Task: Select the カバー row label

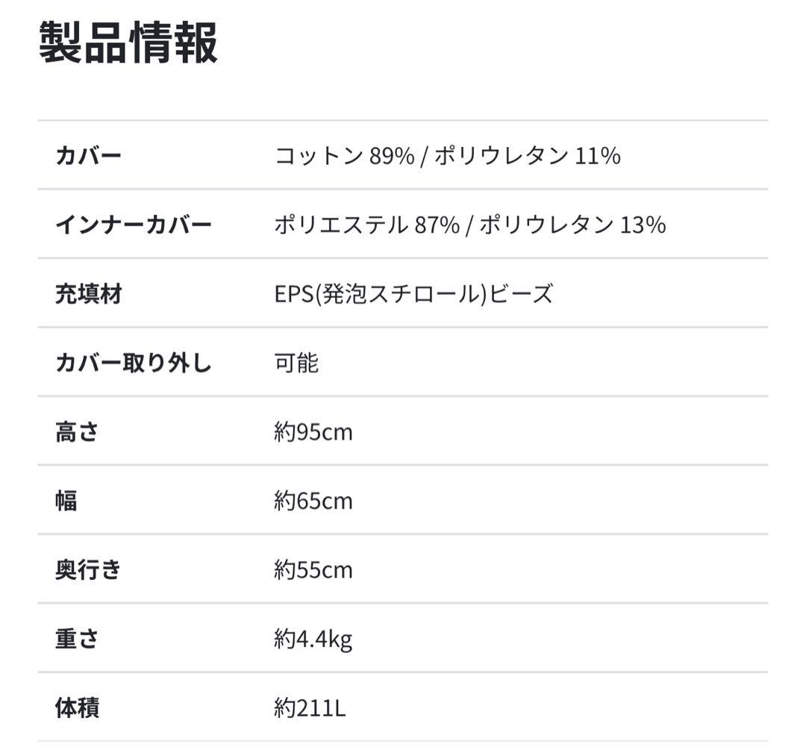Action: (x=88, y=156)
